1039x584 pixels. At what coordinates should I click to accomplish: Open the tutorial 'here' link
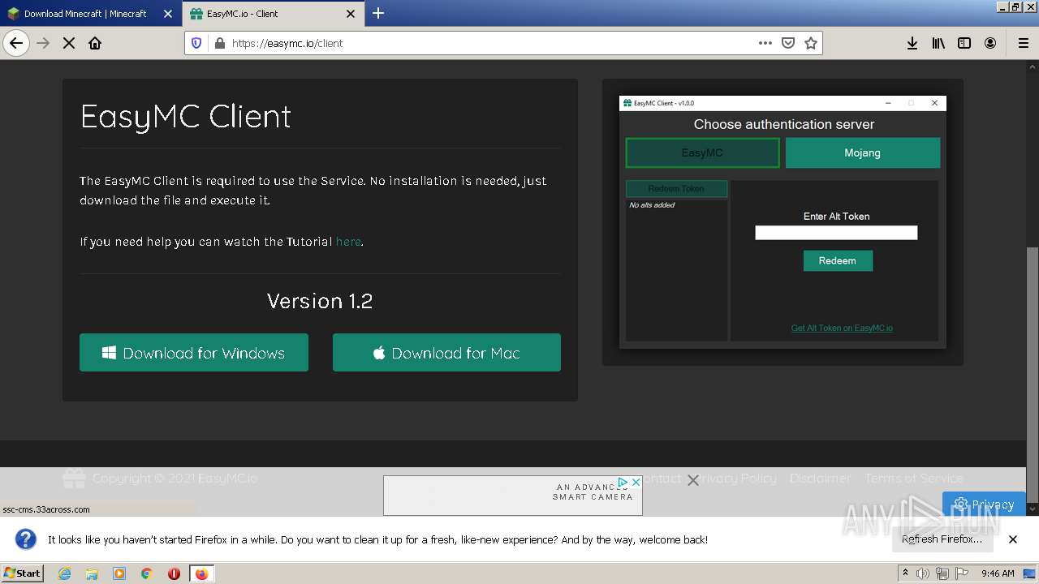tap(348, 242)
